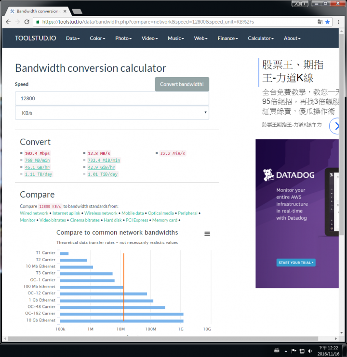
Task: Click the network tray icon
Action: 302,351
